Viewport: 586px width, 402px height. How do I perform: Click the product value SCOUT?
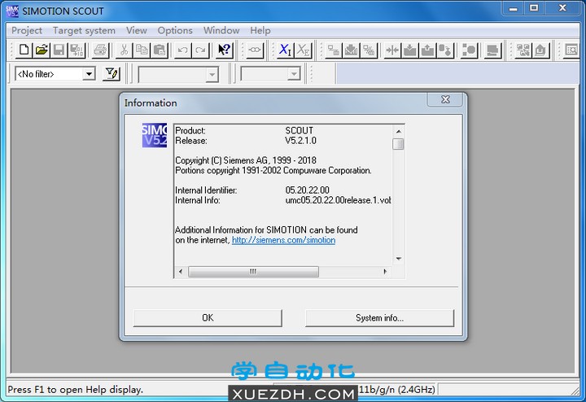coord(299,130)
